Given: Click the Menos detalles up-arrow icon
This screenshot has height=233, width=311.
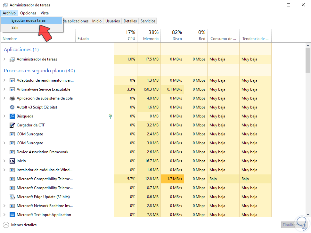Looking at the screenshot, I should point(6,225).
